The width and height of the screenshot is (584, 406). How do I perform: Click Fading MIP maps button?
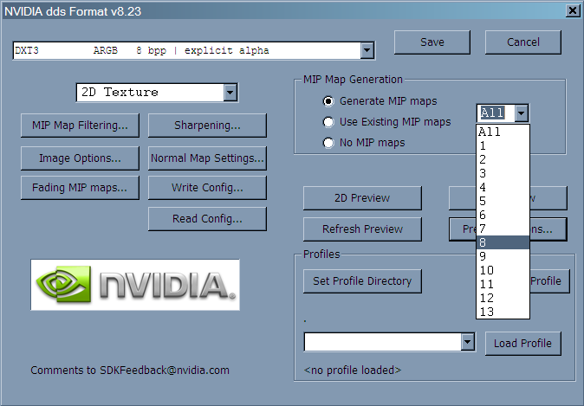pos(80,188)
